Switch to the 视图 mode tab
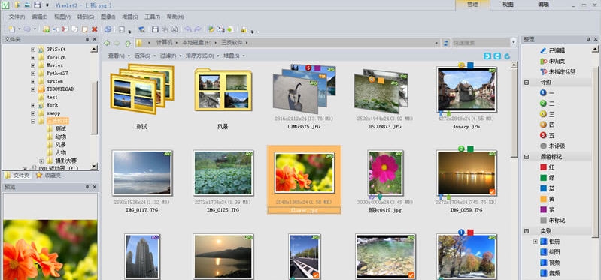Image resolution: width=601 pixels, height=280 pixels. coord(508,5)
